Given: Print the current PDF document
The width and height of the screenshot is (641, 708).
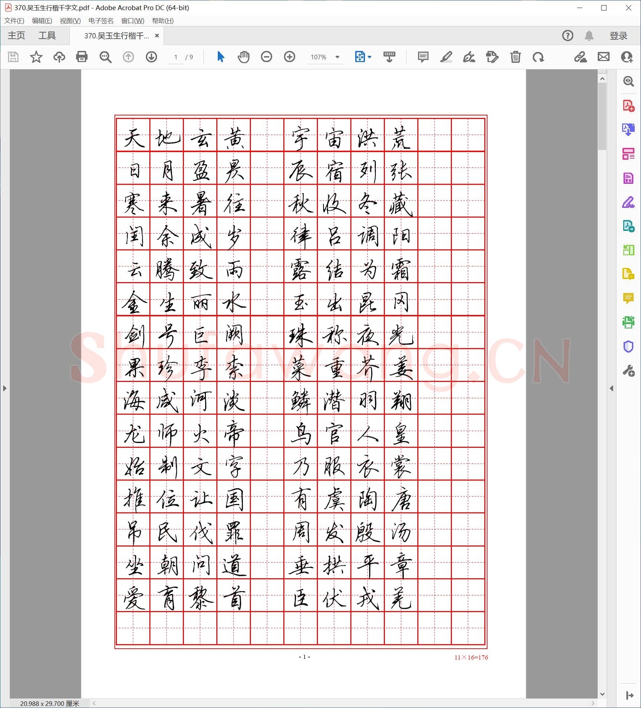Looking at the screenshot, I should (x=82, y=57).
